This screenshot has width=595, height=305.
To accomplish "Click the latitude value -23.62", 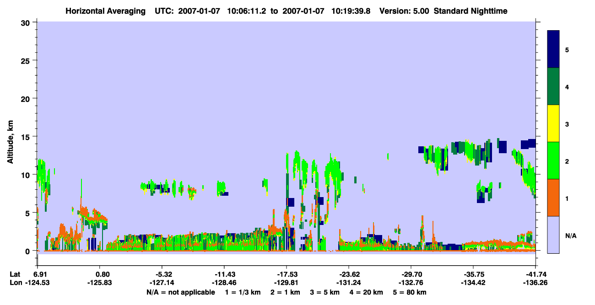I will pos(349,274).
